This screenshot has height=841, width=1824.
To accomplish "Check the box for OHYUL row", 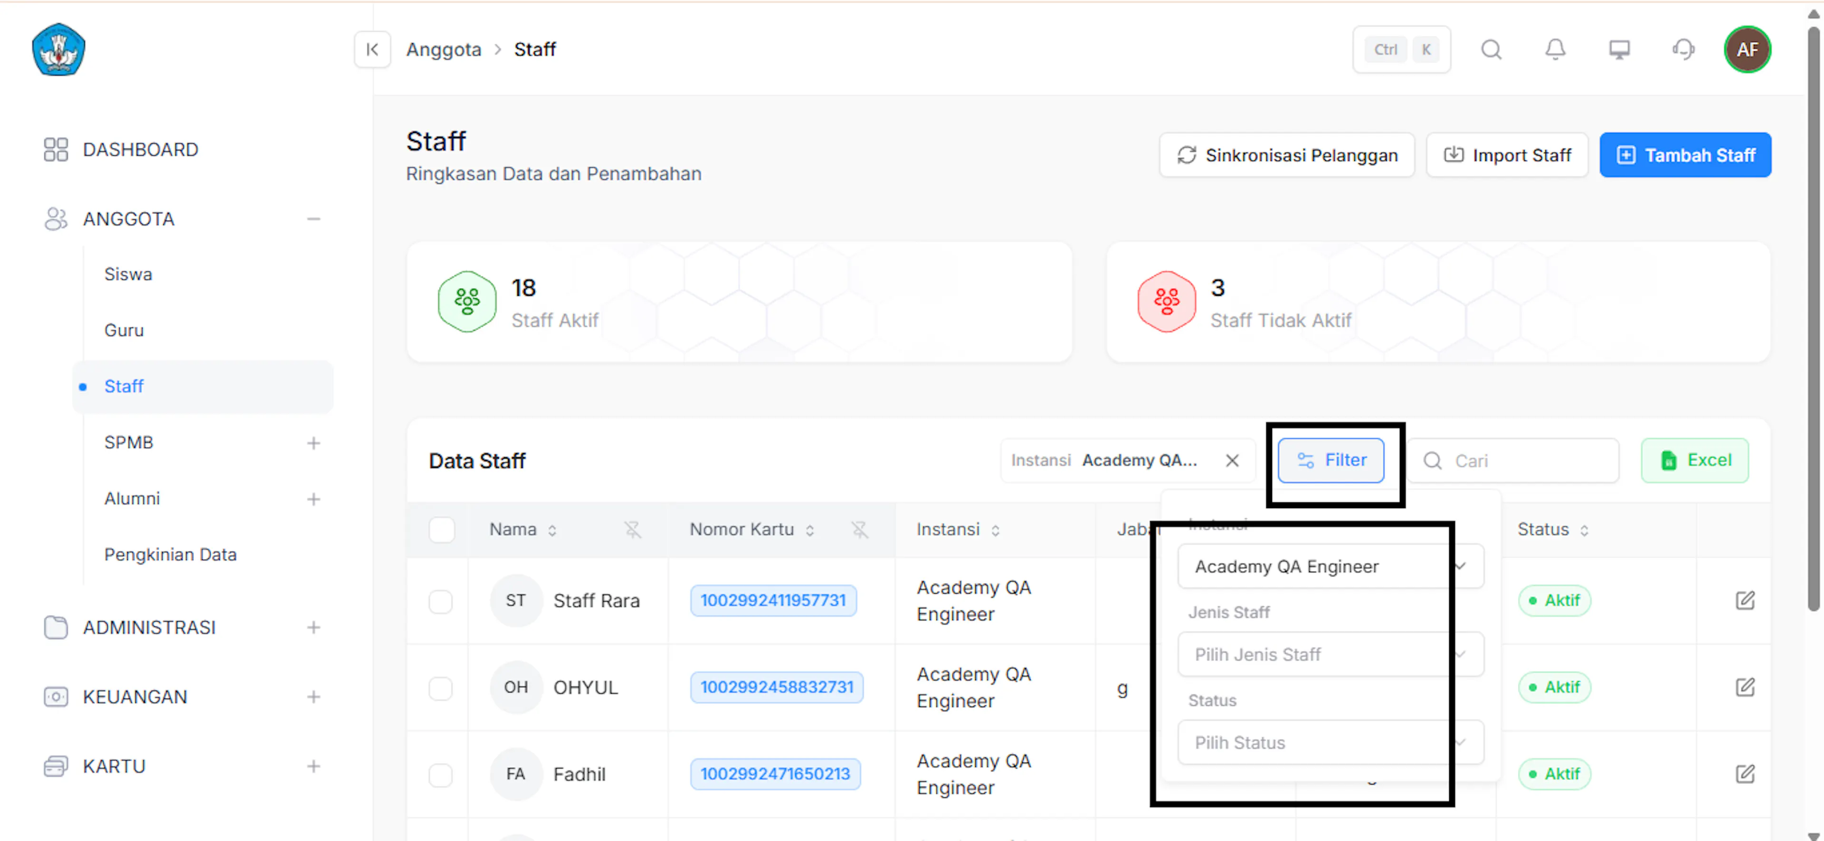I will pyautogui.click(x=440, y=688).
